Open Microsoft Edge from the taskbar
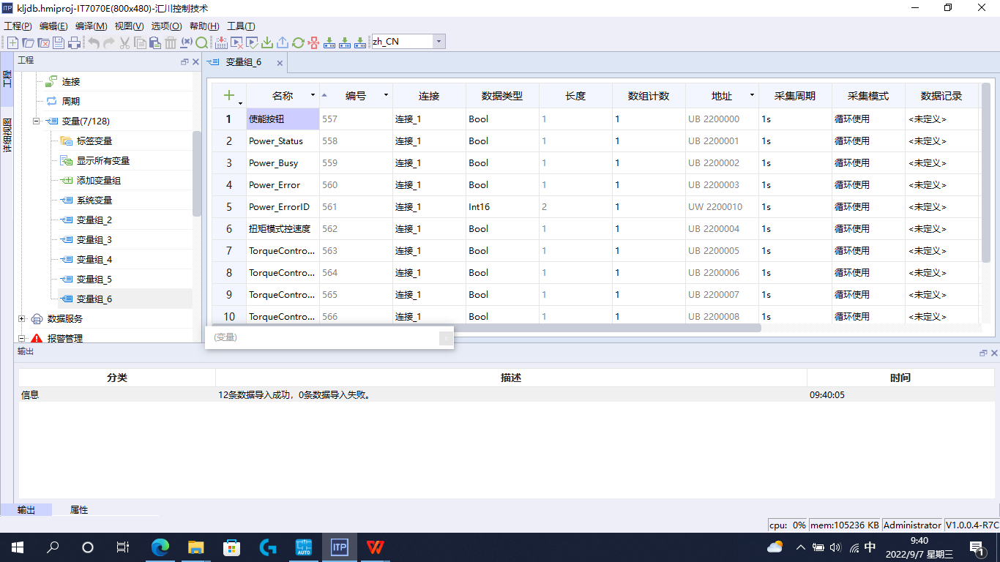 [160, 547]
